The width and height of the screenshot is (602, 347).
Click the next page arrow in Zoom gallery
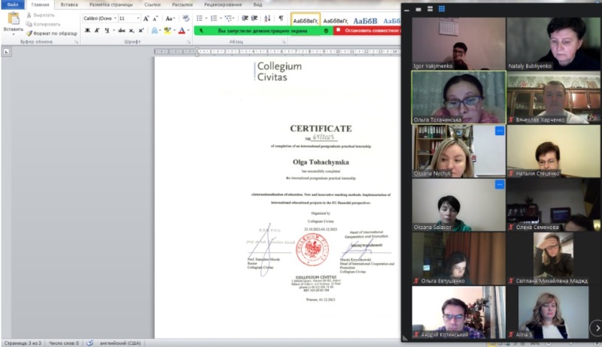click(594, 327)
